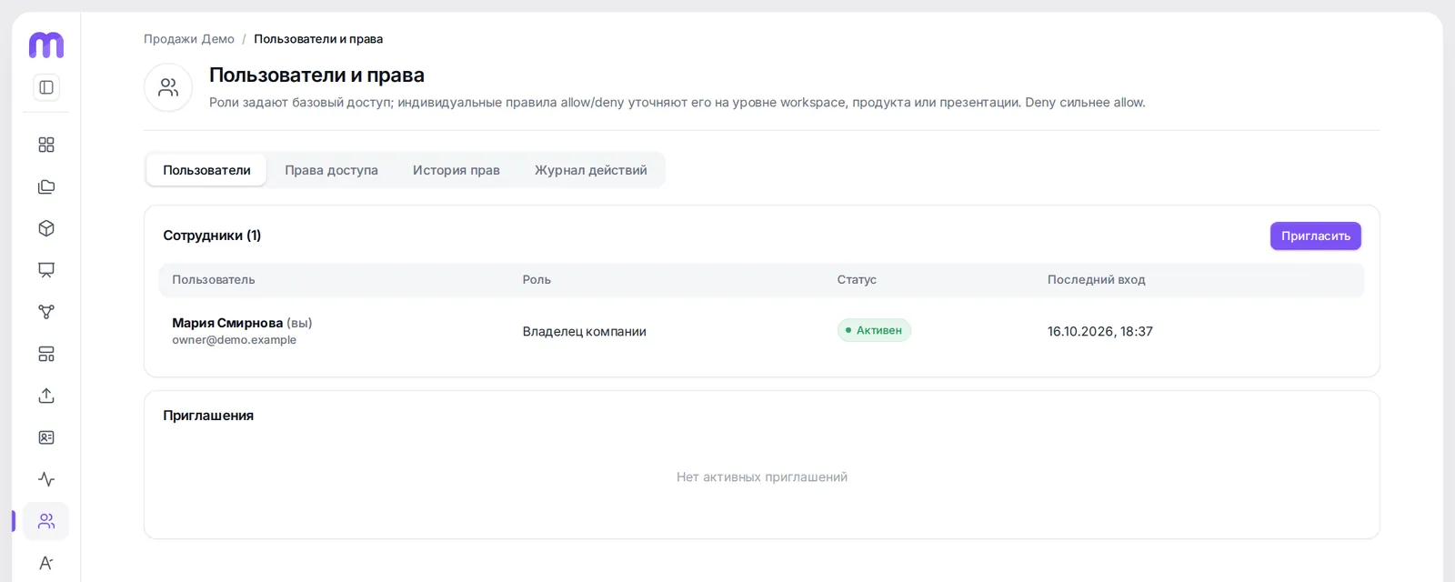The width and height of the screenshot is (1455, 582).
Task: Open the stacked folders icon in sidebar
Action: point(46,186)
